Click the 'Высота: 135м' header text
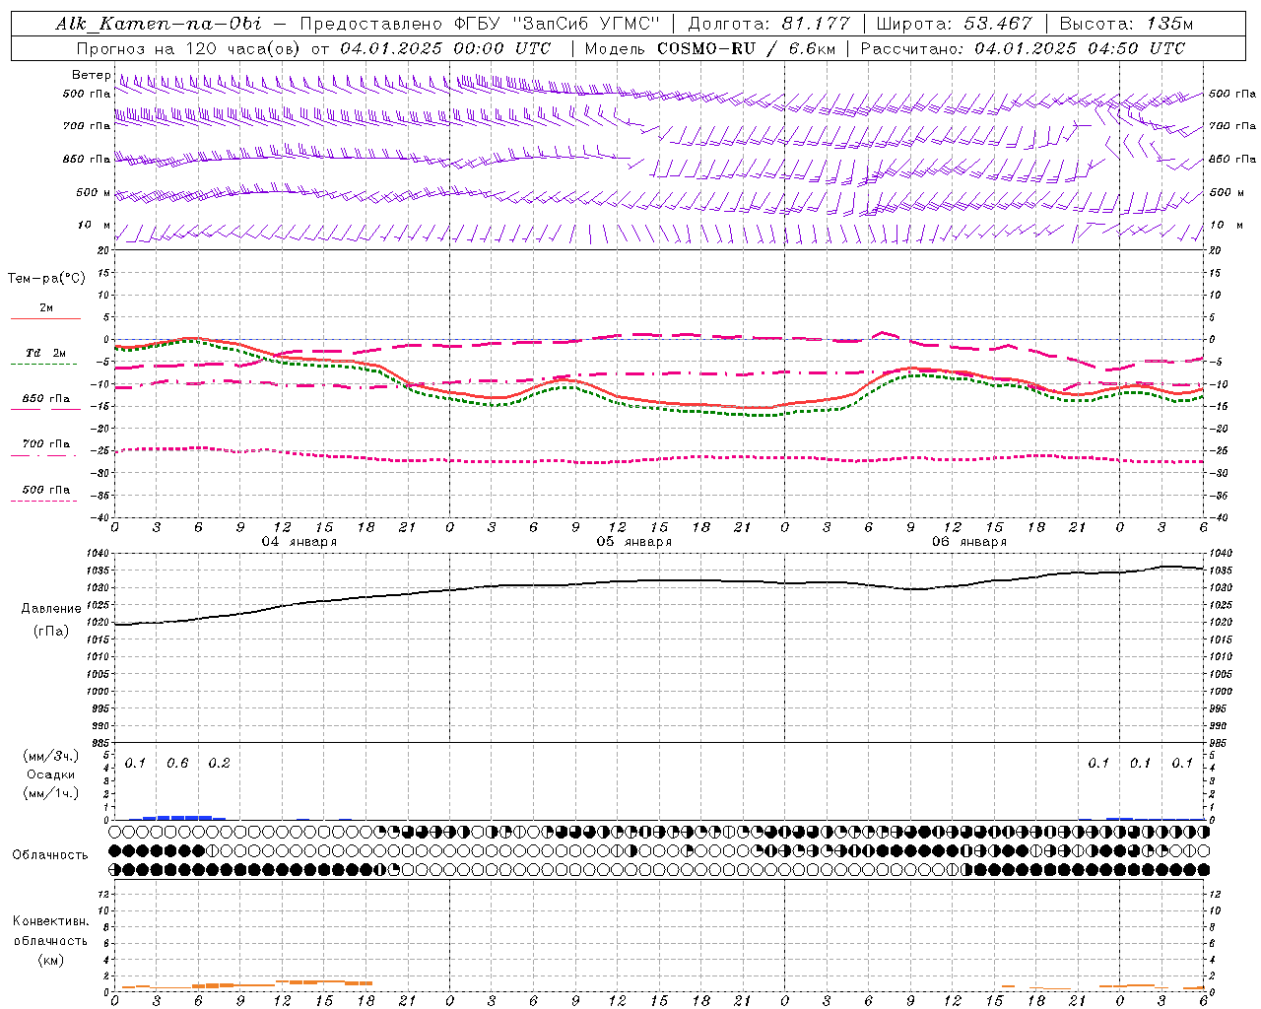 pos(1126,24)
